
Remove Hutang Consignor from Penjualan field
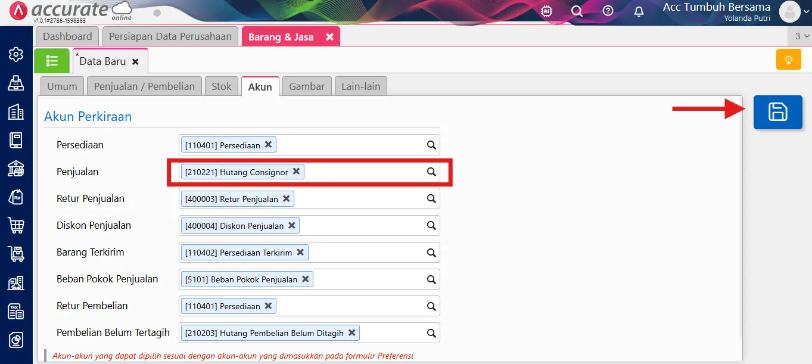coord(296,172)
